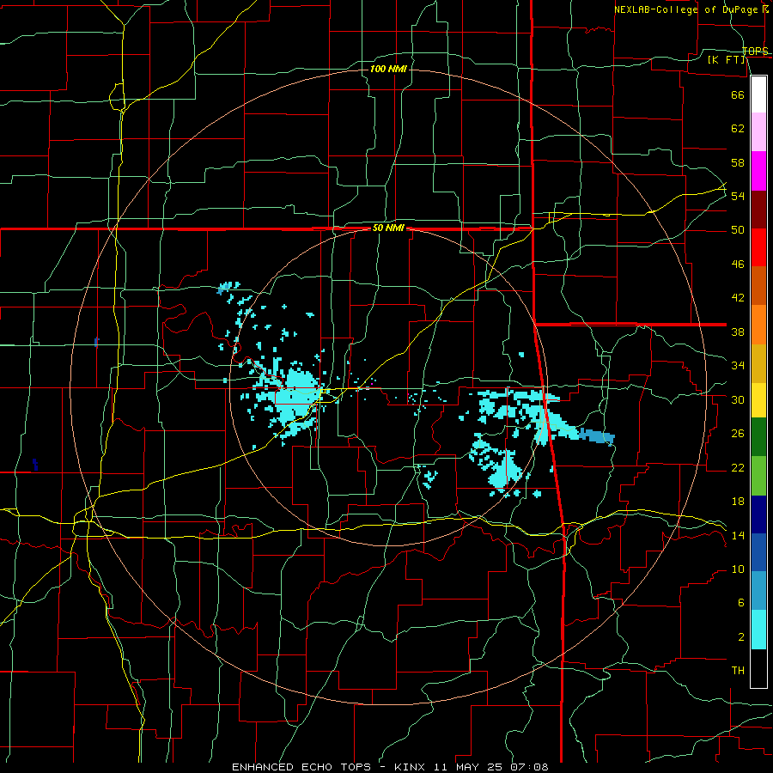Click legend value 14

[x=738, y=535]
